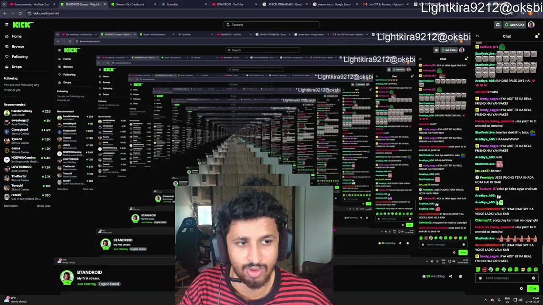Open the emoji picker in chat input
Screen dimensions: 543x305
pos(534,278)
